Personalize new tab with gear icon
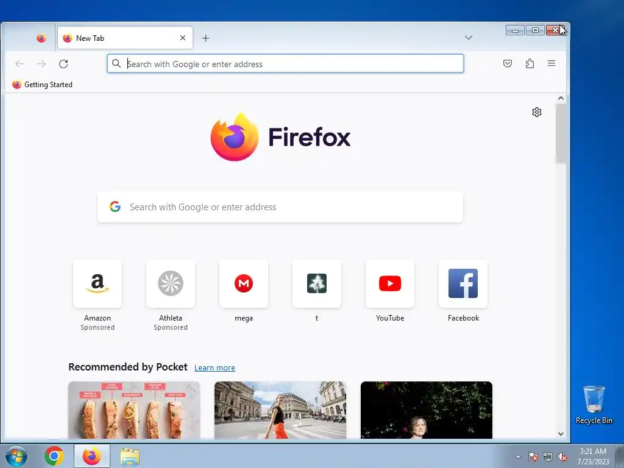Image resolution: width=624 pixels, height=468 pixels. 537,112
